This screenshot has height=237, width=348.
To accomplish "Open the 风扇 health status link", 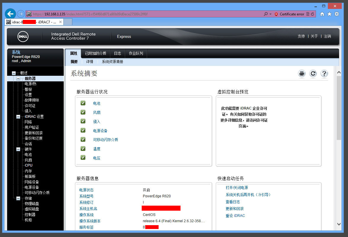I will click(x=97, y=112).
